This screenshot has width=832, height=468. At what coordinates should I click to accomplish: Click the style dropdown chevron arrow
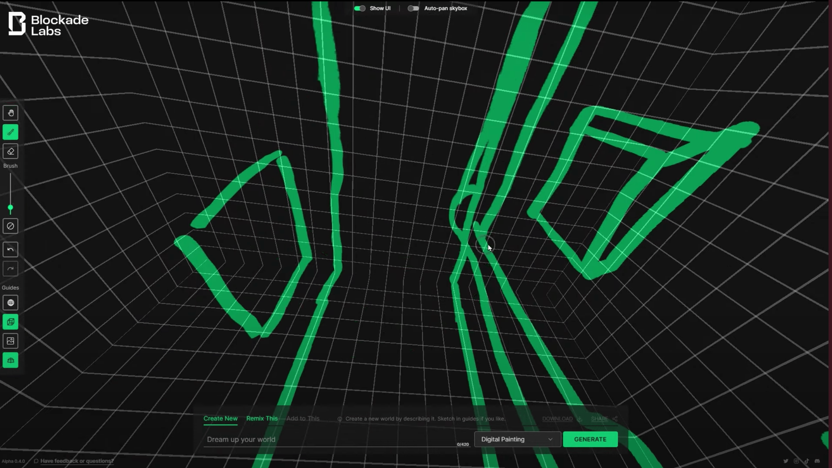point(550,439)
